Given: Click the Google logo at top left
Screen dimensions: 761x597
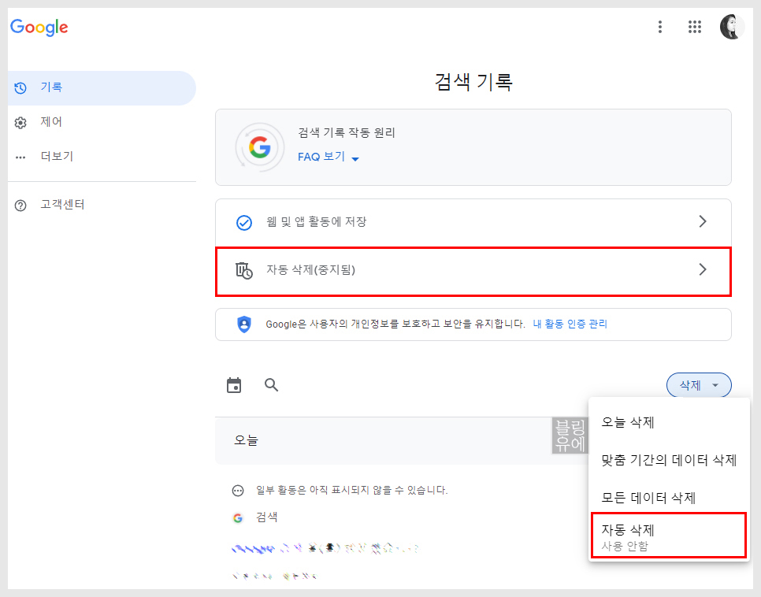Looking at the screenshot, I should (39, 28).
